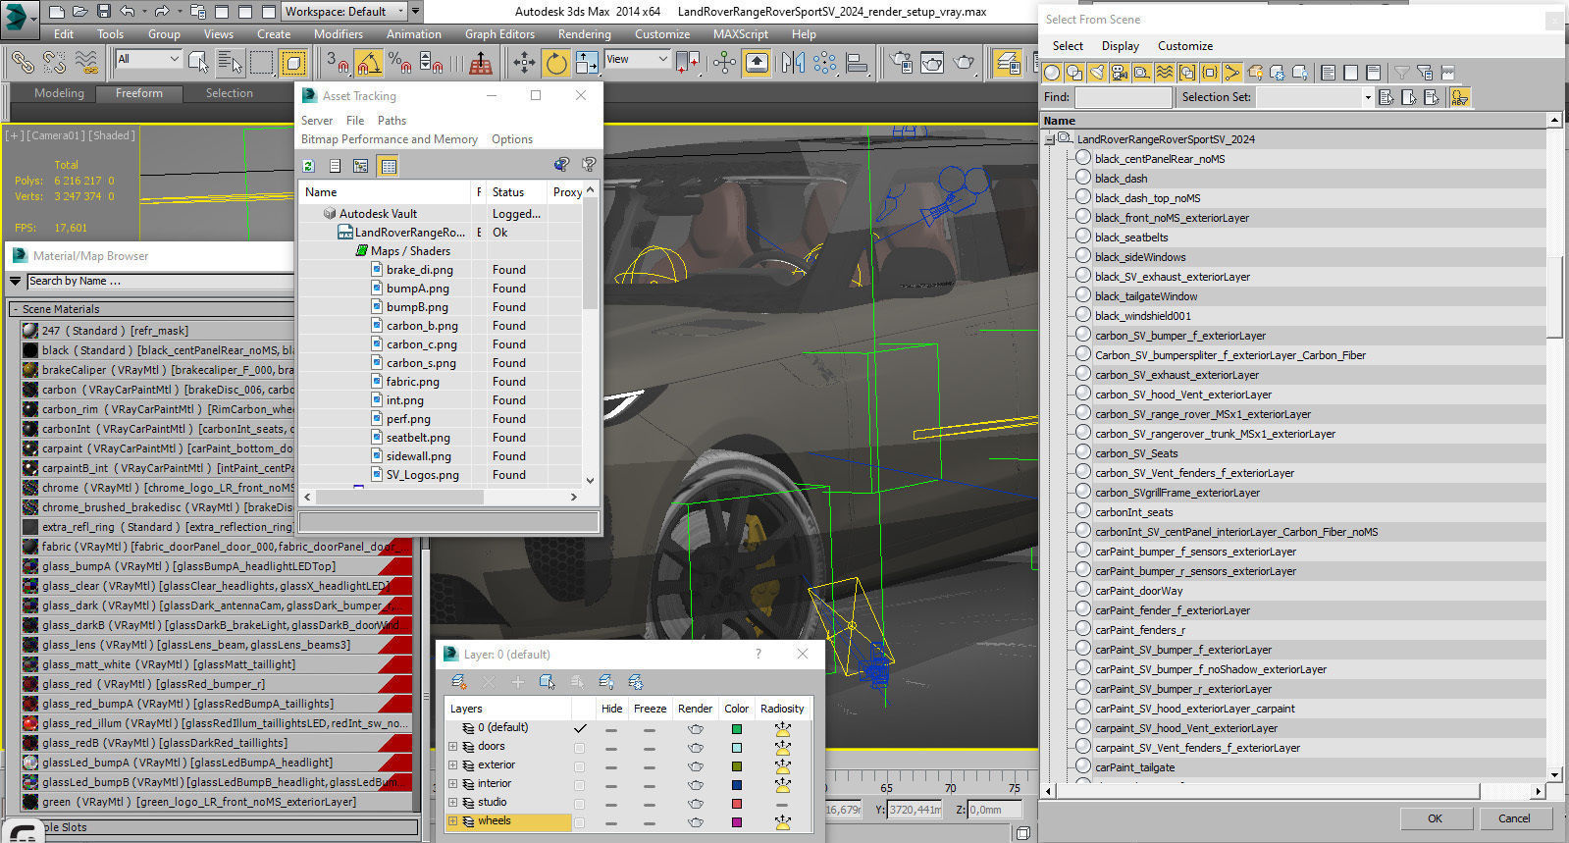This screenshot has width=1569, height=843.
Task: Toggle the doors layer current checkbox
Action: tap(579, 747)
